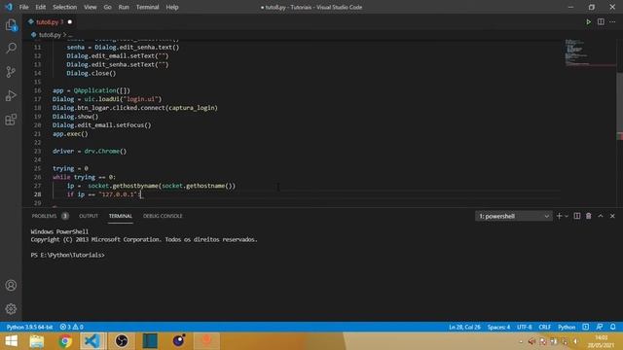Open the Edit menu
The image size is (623, 350).
pyautogui.click(x=41, y=7)
